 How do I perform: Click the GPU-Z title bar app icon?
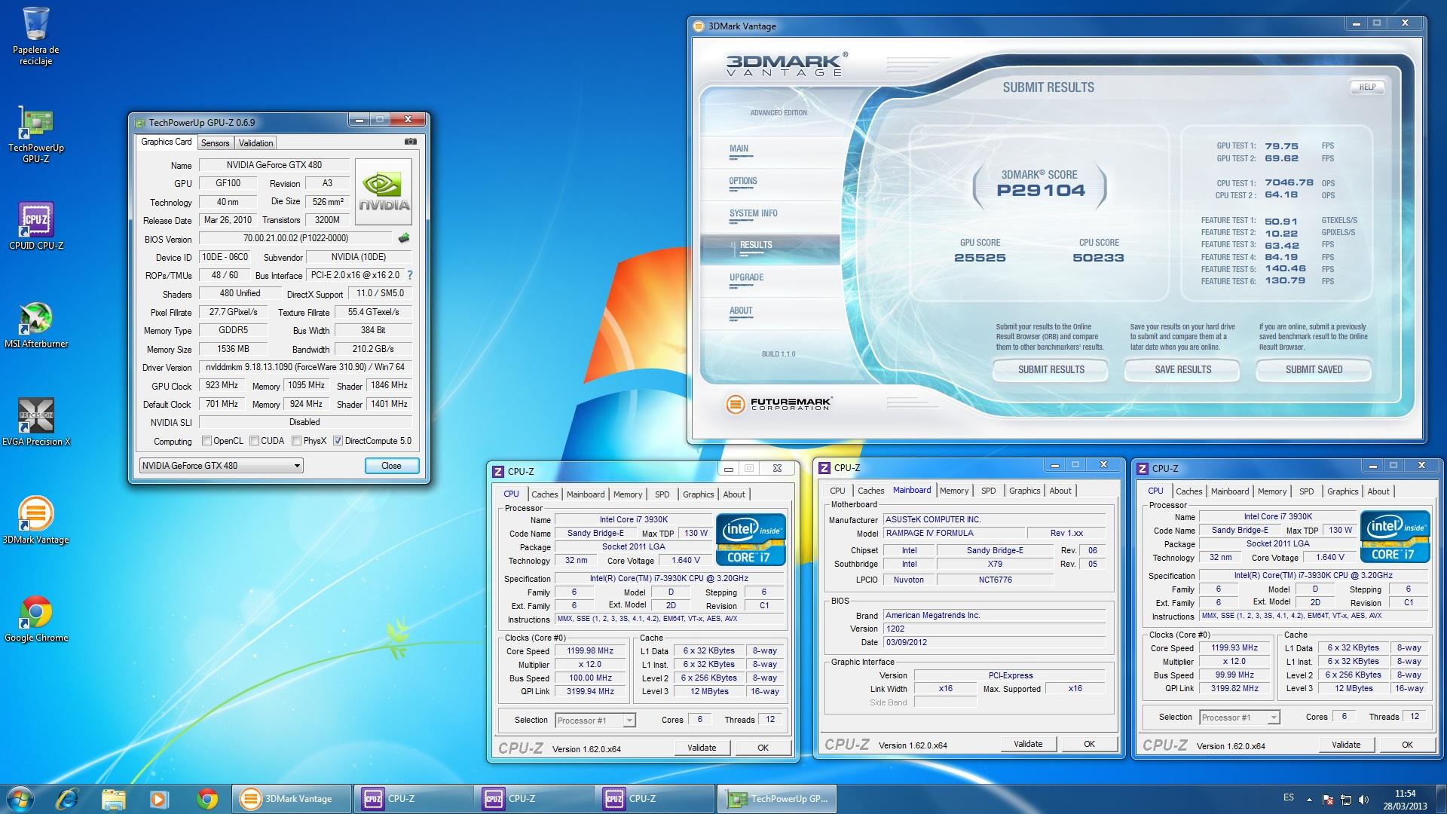(139, 122)
